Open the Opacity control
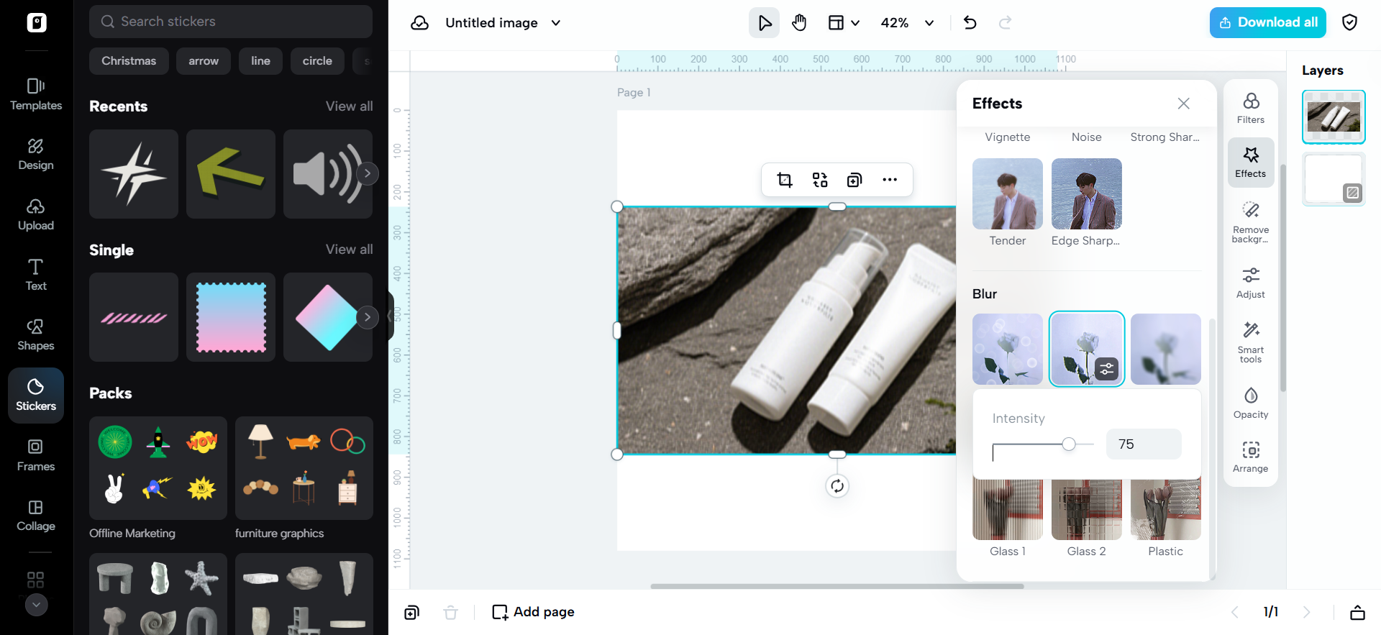Image resolution: width=1381 pixels, height=635 pixels. click(x=1251, y=403)
